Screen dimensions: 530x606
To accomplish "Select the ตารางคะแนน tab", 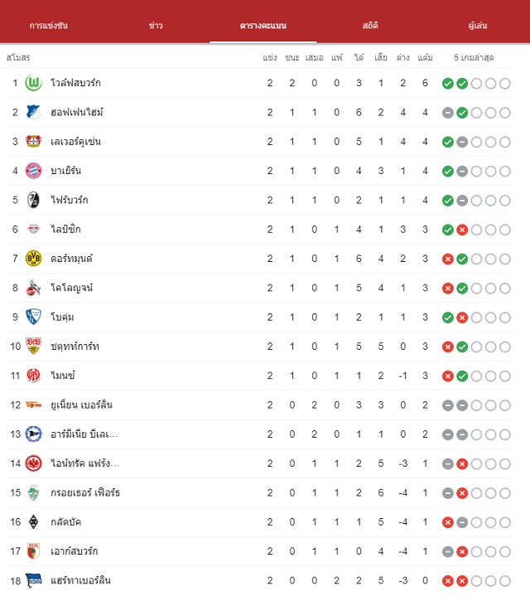I will [263, 26].
